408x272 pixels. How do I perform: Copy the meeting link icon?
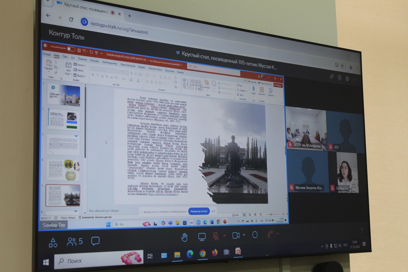point(331,77)
